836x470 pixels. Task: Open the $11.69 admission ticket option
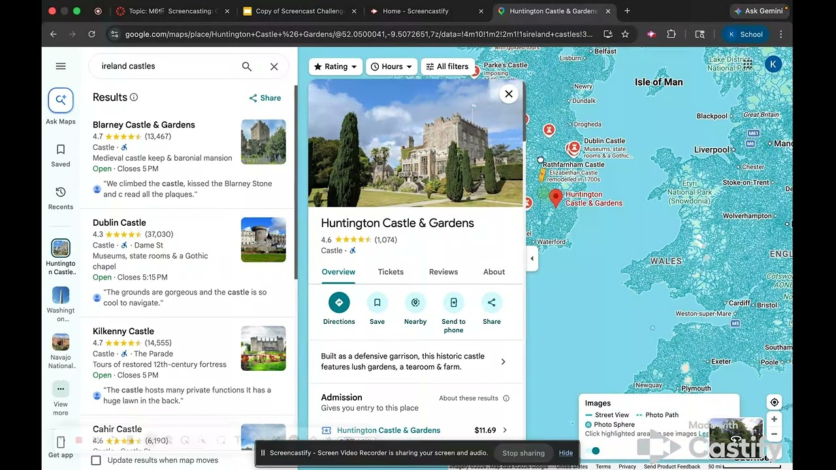[x=415, y=430]
